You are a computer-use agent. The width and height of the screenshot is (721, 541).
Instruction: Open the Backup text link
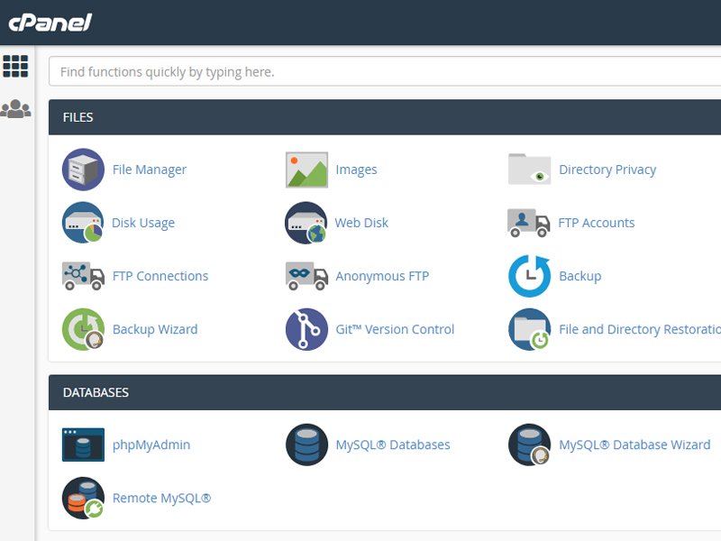pyautogui.click(x=580, y=277)
